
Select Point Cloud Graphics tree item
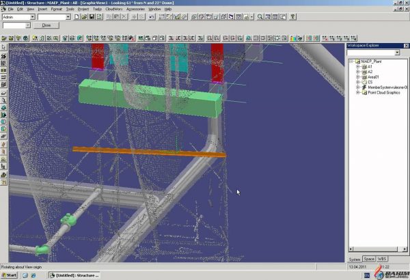click(384, 93)
